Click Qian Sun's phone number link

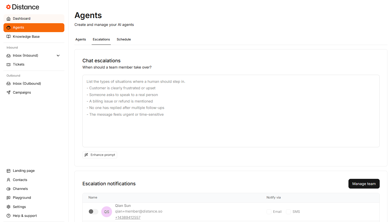(x=128, y=217)
